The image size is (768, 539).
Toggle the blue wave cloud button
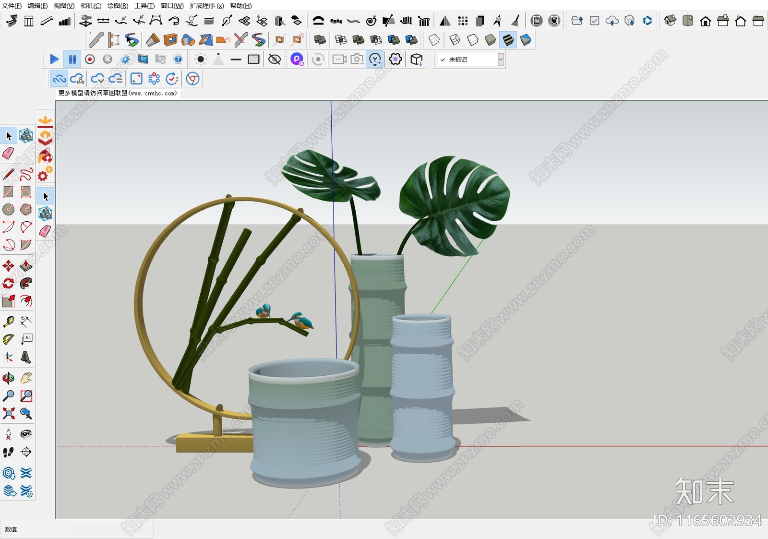point(59,78)
